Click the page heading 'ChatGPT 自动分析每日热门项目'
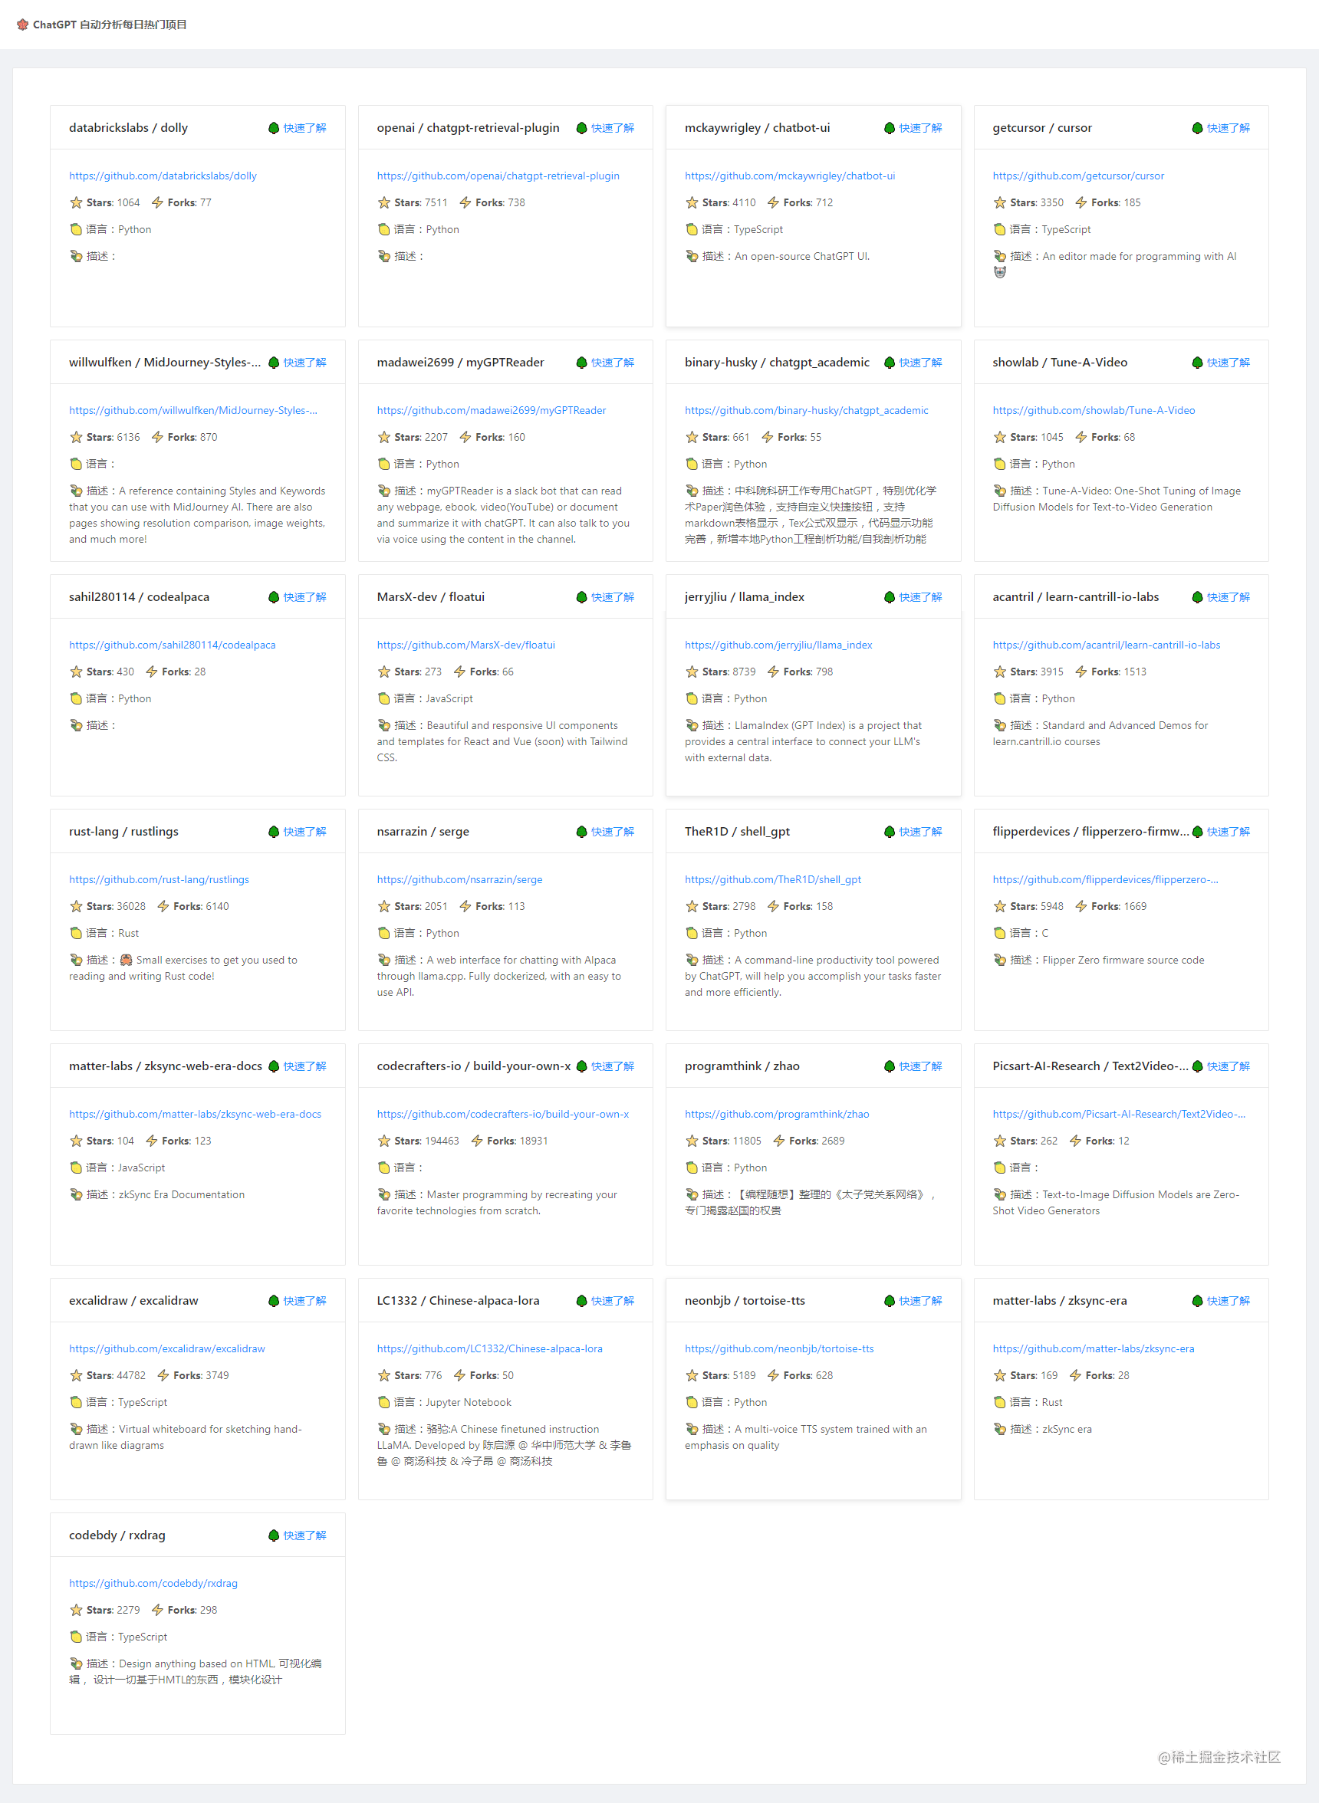Image resolution: width=1319 pixels, height=1803 pixels. (110, 25)
